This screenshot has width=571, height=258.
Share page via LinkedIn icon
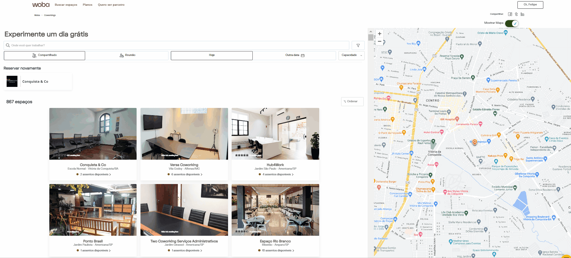pyautogui.click(x=522, y=14)
